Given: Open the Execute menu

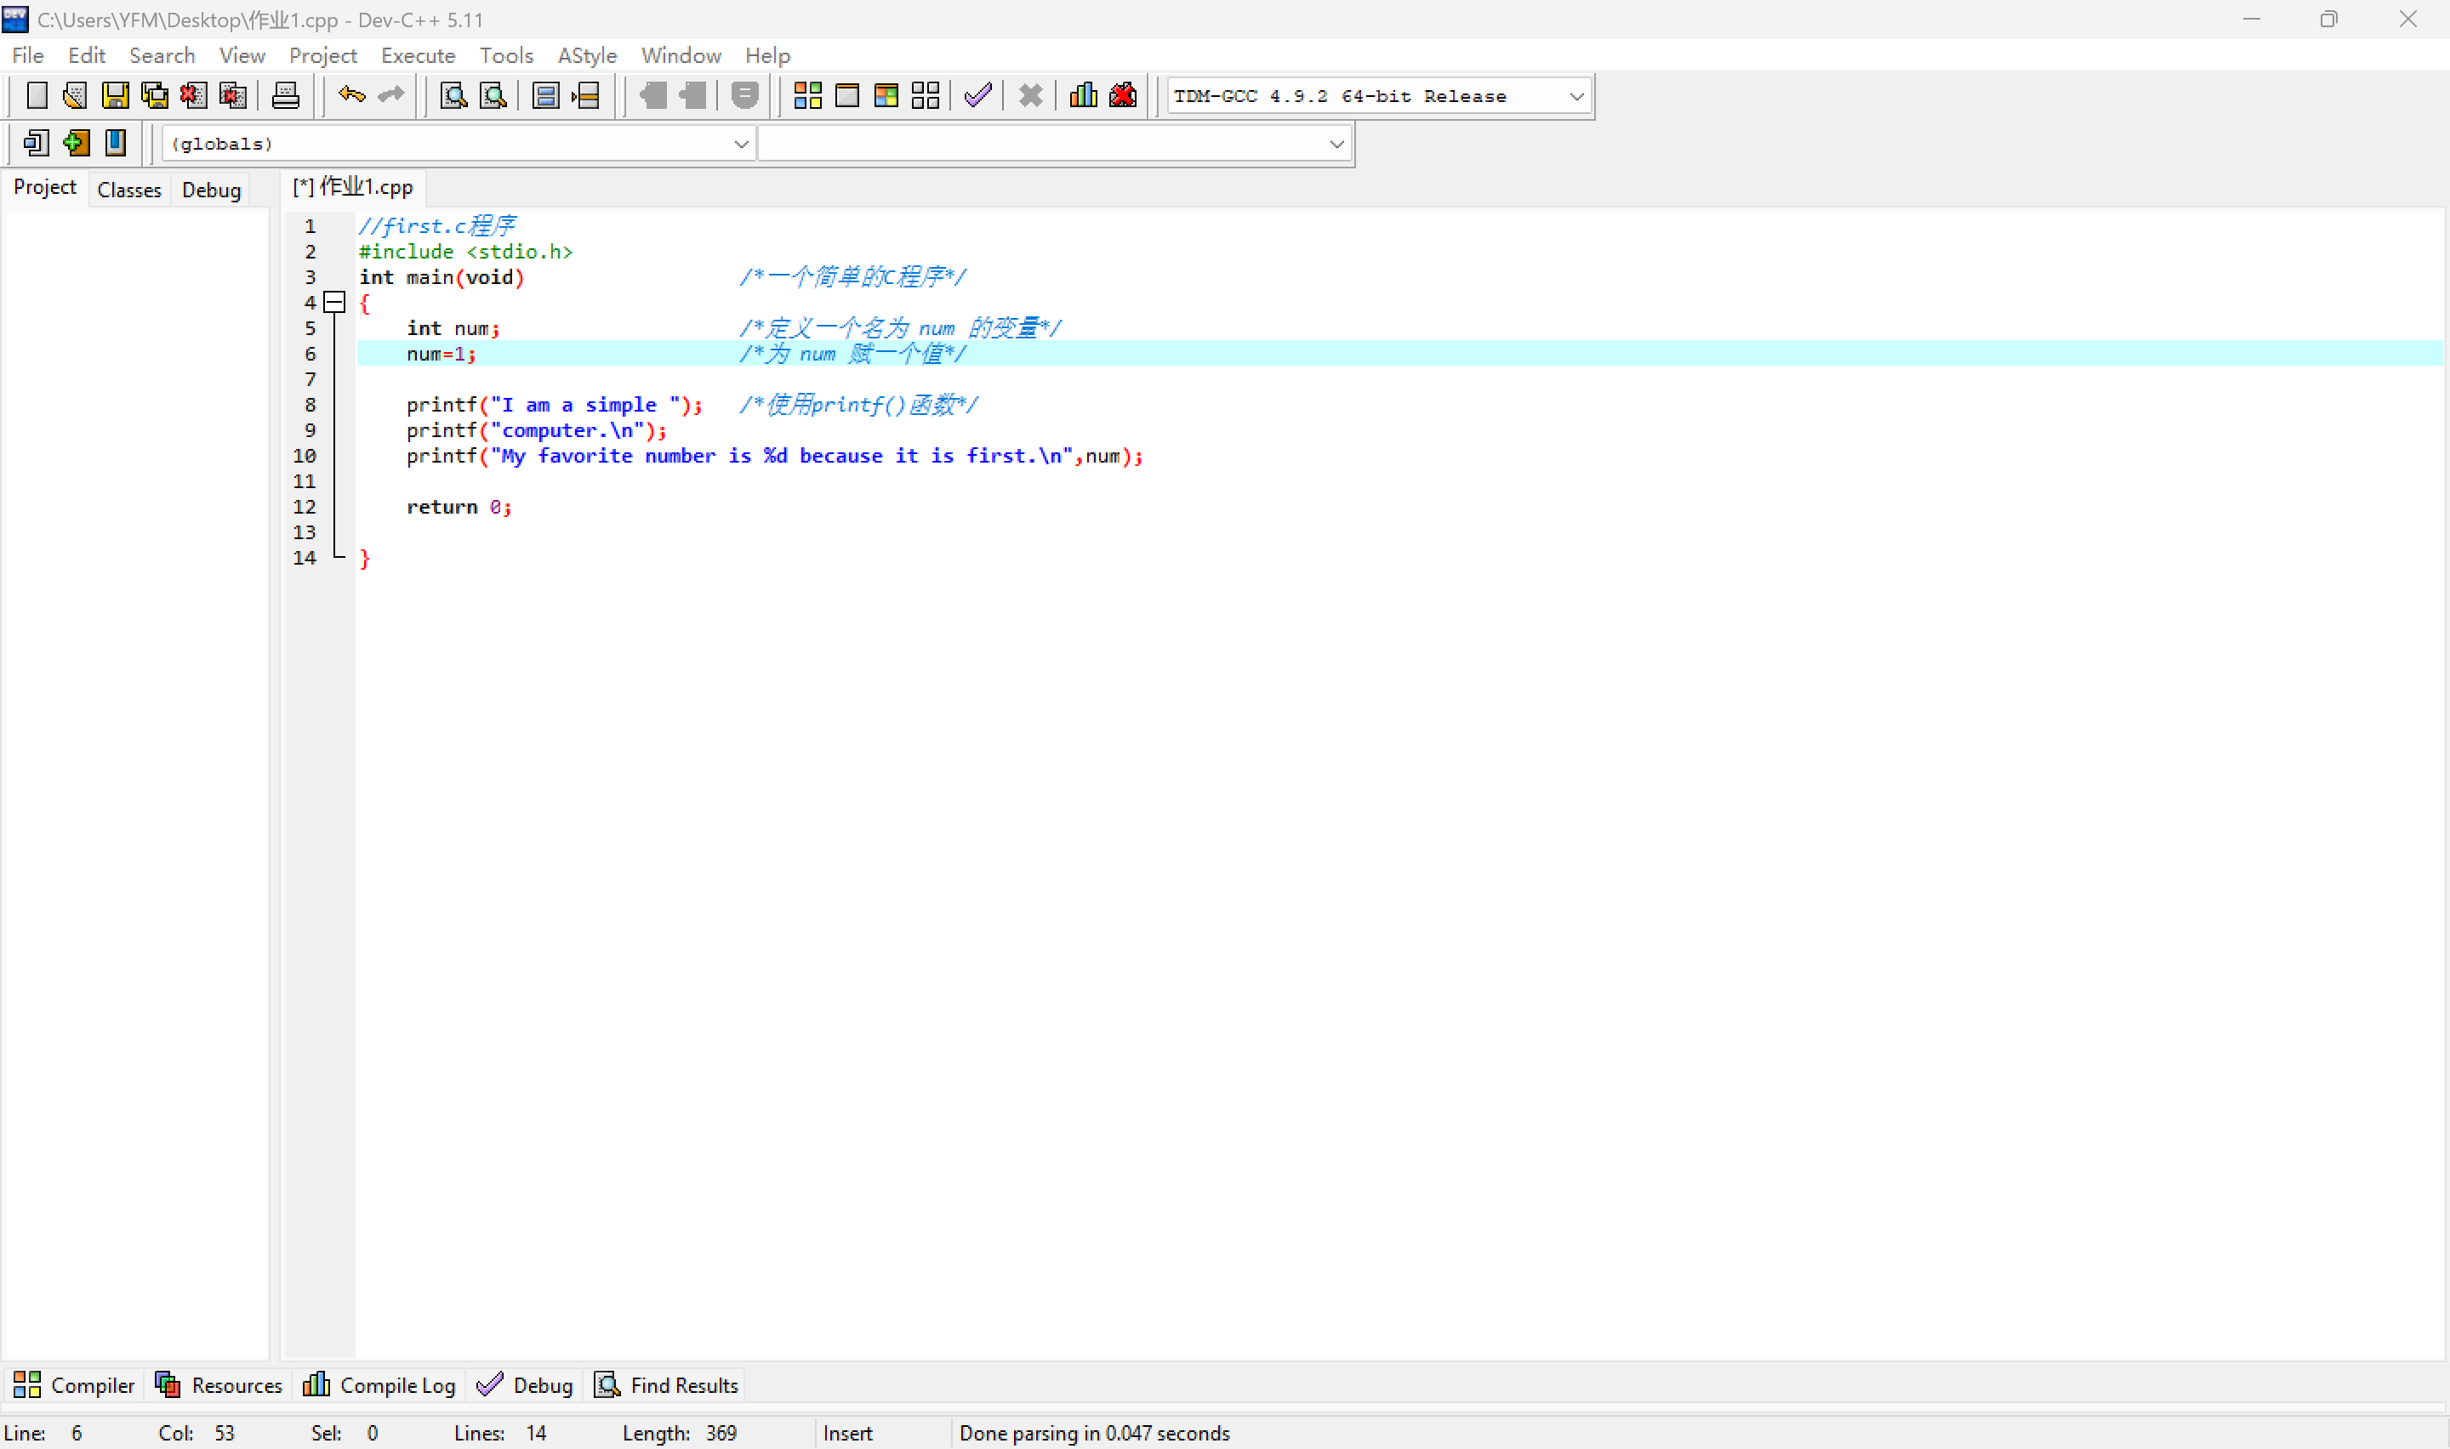Looking at the screenshot, I should click(x=418, y=55).
